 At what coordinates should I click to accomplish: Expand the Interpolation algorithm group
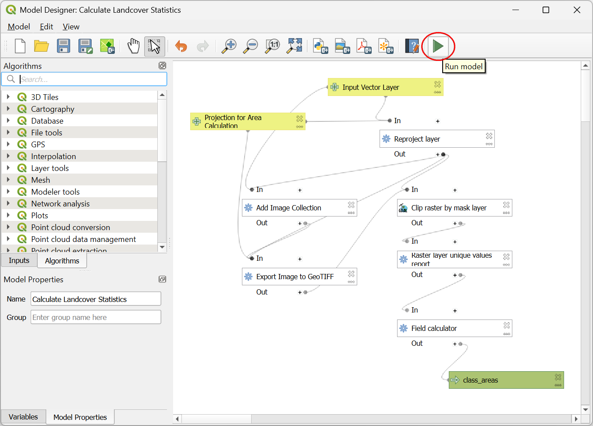(8, 156)
